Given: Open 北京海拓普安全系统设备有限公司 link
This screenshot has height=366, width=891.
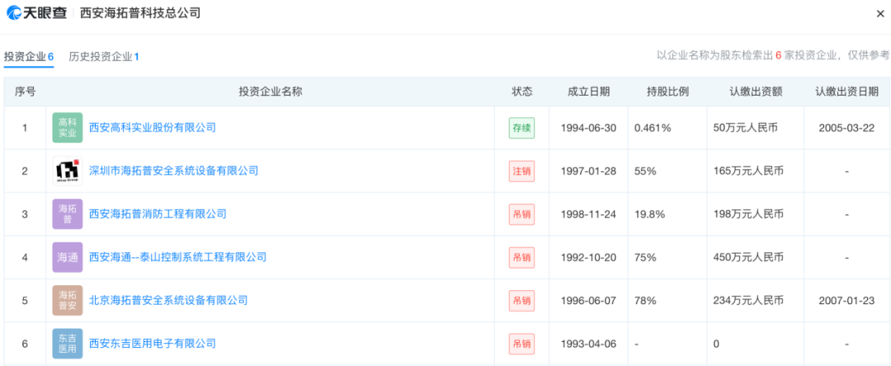Looking at the screenshot, I should click(x=168, y=300).
